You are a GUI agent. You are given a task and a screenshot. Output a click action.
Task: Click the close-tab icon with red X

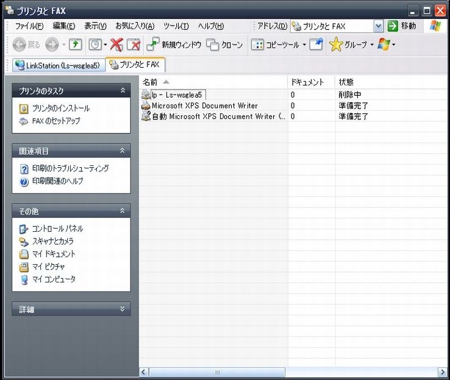click(x=134, y=45)
